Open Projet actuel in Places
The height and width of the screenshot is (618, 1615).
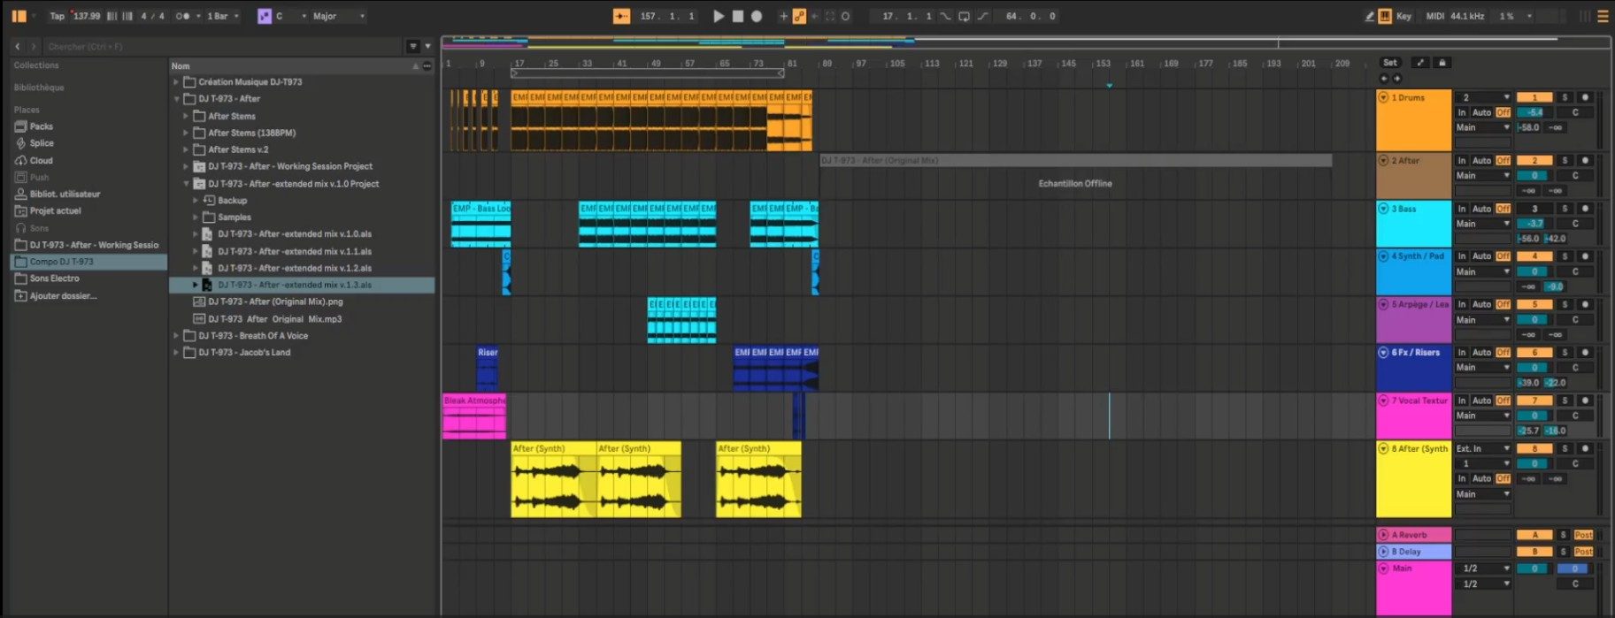(x=55, y=210)
